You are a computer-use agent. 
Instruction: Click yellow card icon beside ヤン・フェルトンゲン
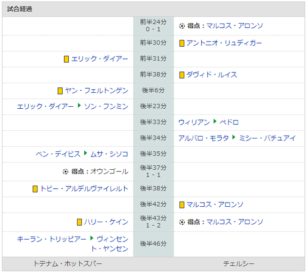[60, 91]
